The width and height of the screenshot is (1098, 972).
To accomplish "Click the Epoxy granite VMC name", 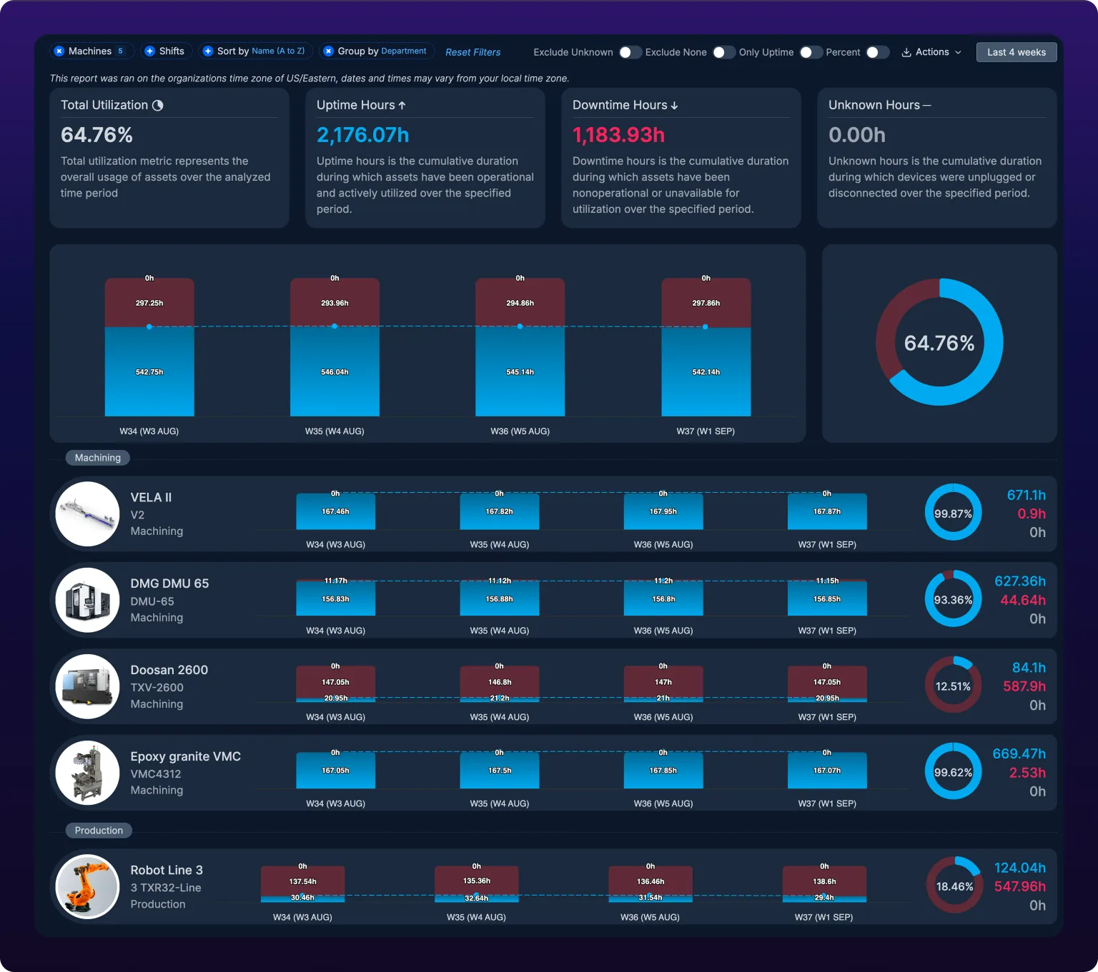I will 186,756.
